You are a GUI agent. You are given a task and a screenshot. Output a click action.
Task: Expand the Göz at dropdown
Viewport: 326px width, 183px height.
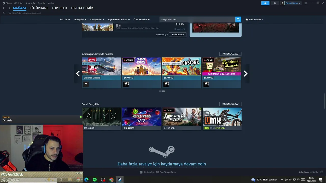tap(65, 20)
